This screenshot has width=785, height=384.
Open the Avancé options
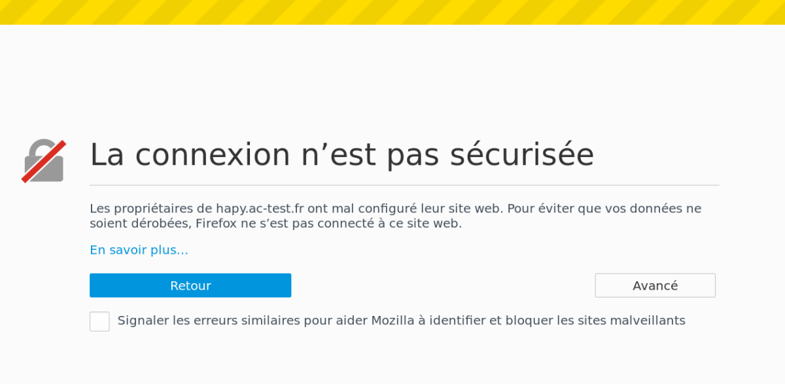tap(655, 286)
